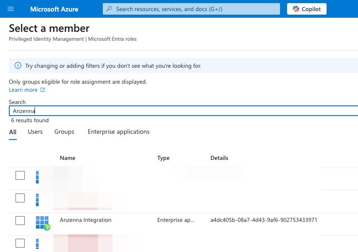Click the first result row's icon
The image size is (358, 252).
(38, 176)
